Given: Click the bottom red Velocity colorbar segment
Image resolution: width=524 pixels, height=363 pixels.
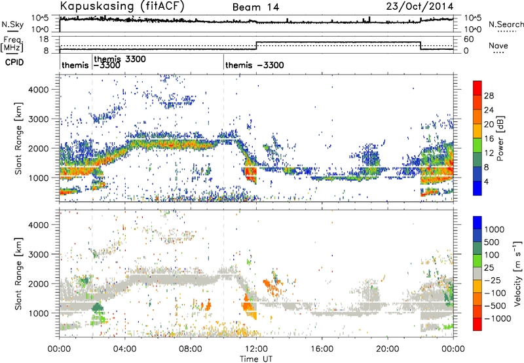Looking at the screenshot, I should pos(477,324).
